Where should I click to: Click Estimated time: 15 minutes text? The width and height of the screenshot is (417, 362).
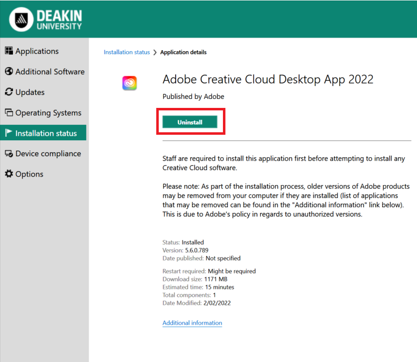coord(199,287)
